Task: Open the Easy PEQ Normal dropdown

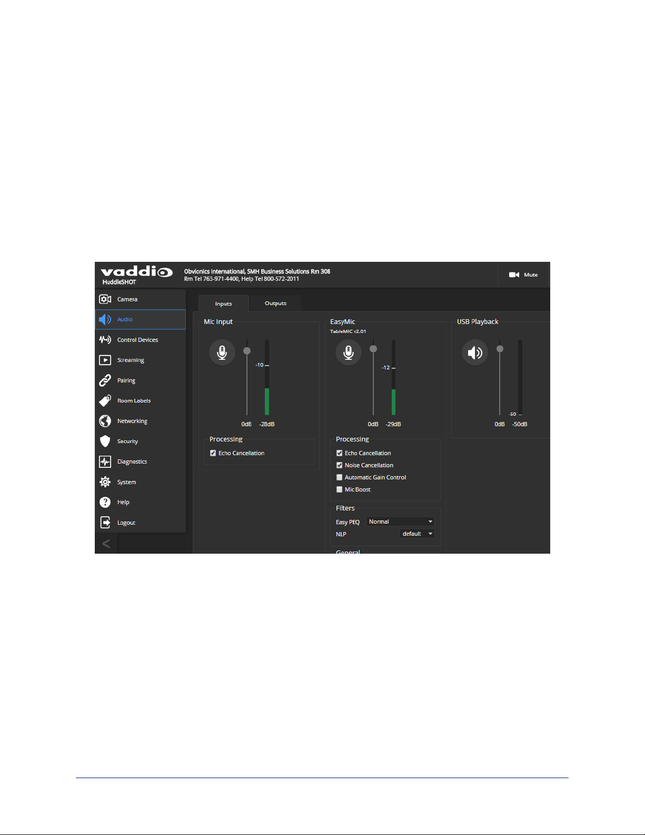Action: tap(400, 522)
